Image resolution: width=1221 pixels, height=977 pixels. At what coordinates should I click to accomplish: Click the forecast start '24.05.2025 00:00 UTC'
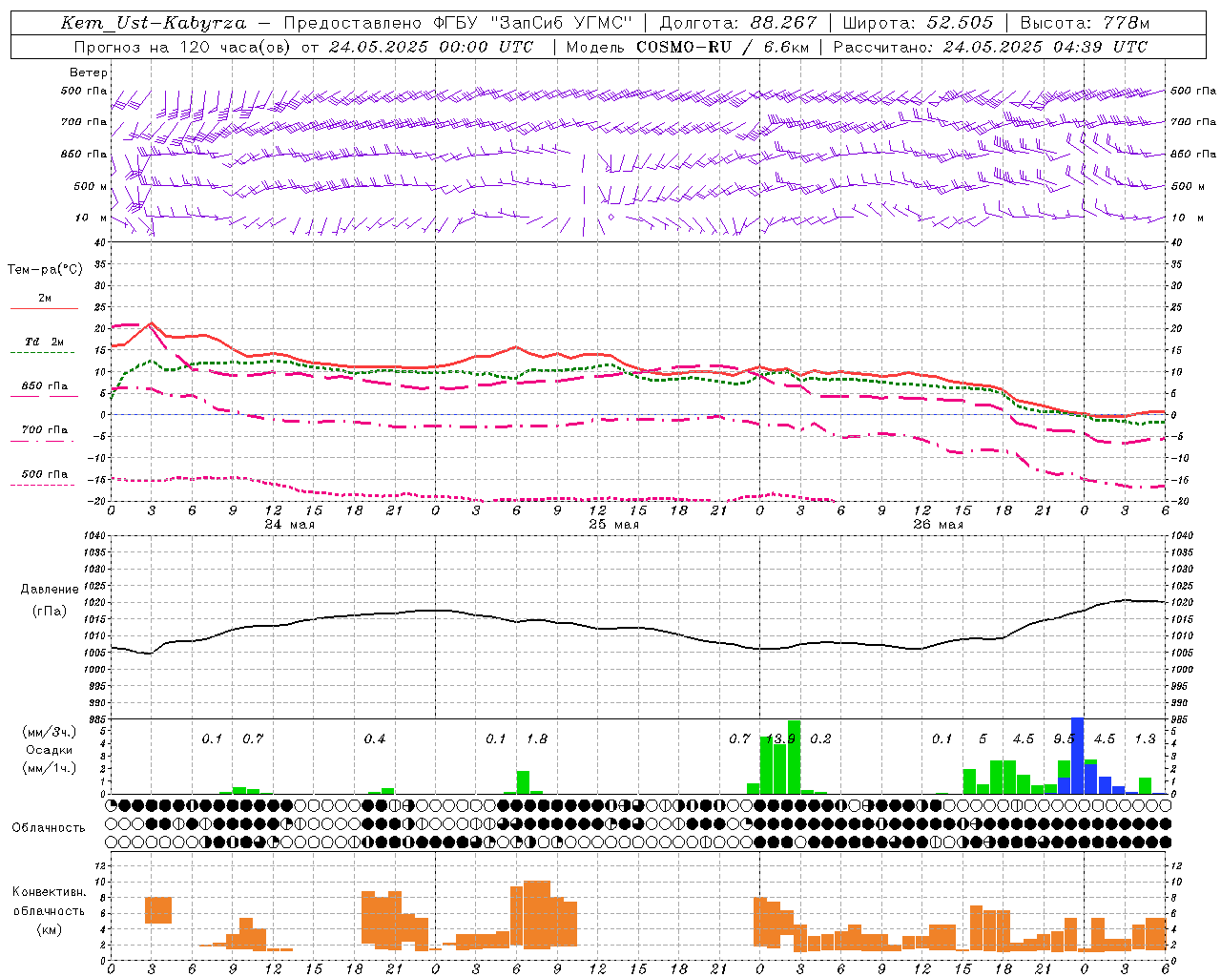coord(430,47)
